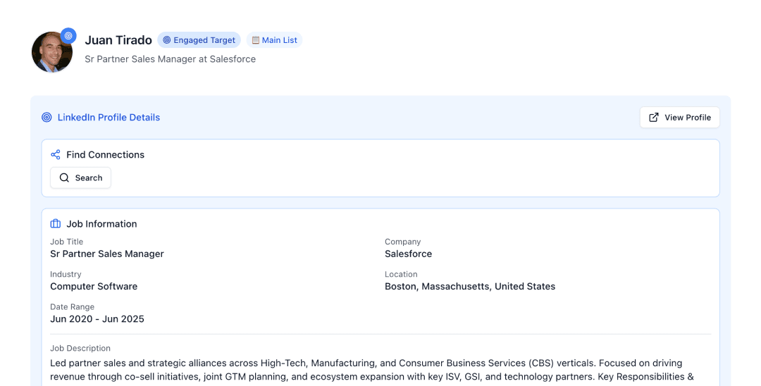The width and height of the screenshot is (761, 386).
Task: Click the Job Description paragraph text
Action: [x=366, y=370]
